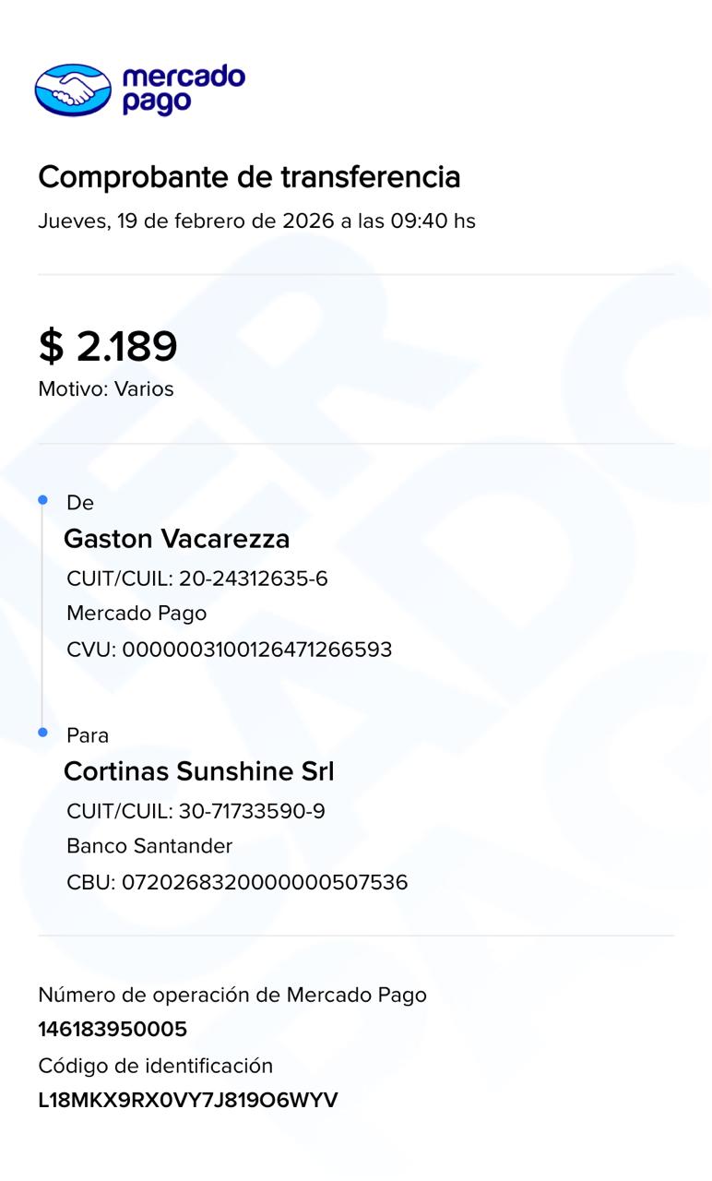Click the sender CUIT/CUIL 20-24312635-6

197,579
